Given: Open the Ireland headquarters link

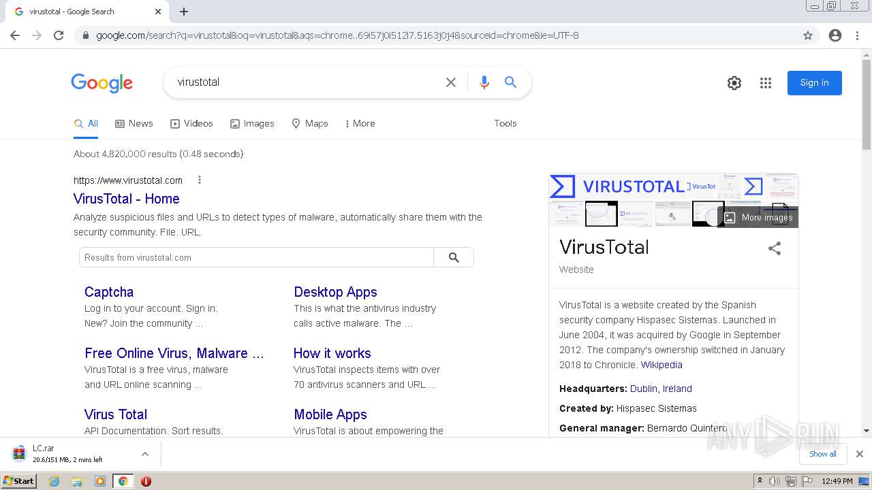Looking at the screenshot, I should pyautogui.click(x=677, y=389).
